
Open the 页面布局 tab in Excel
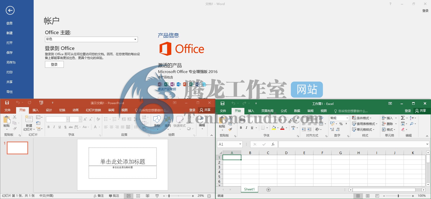tap(267, 111)
